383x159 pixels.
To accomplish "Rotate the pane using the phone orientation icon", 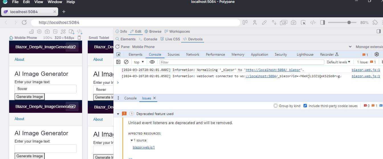I will coord(79,38).
